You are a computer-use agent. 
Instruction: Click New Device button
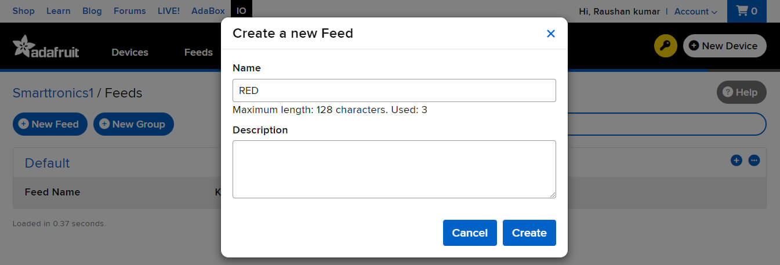coord(724,46)
